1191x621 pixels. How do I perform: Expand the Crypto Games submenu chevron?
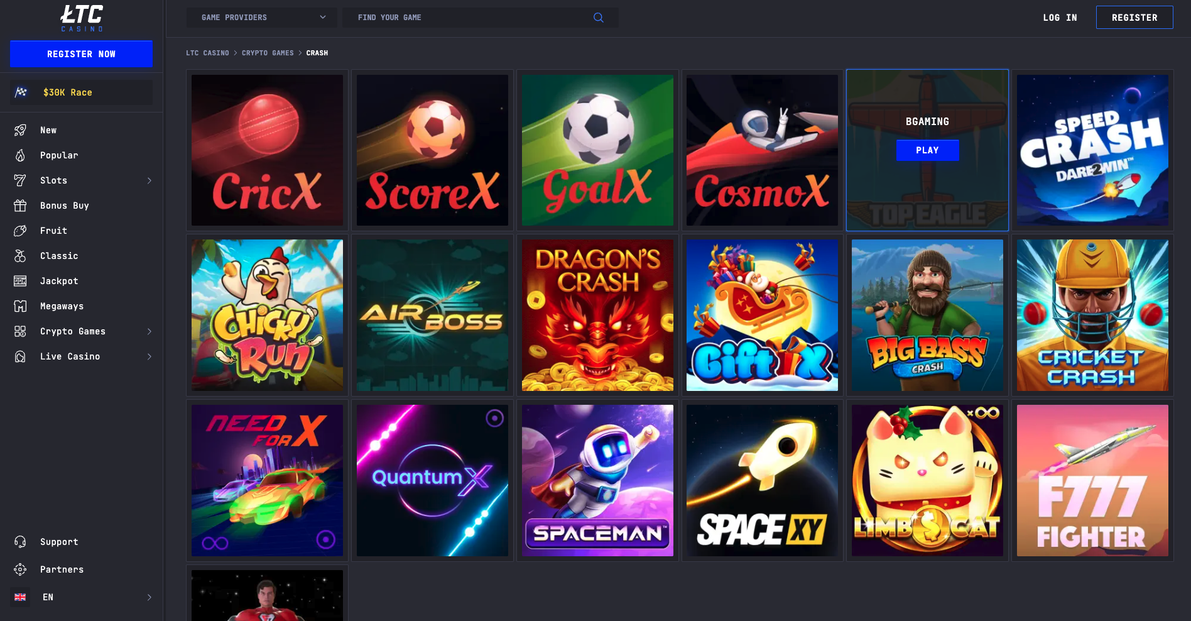pyautogui.click(x=150, y=331)
